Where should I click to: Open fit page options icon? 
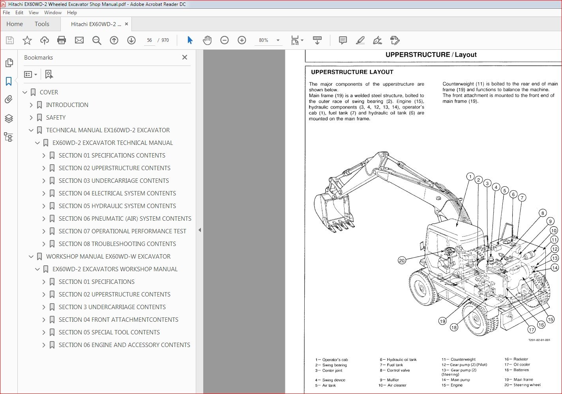click(297, 40)
